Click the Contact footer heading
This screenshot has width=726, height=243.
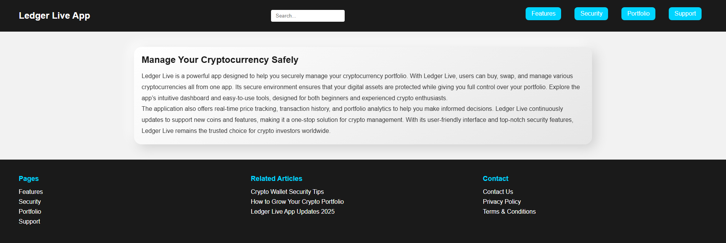click(x=495, y=179)
